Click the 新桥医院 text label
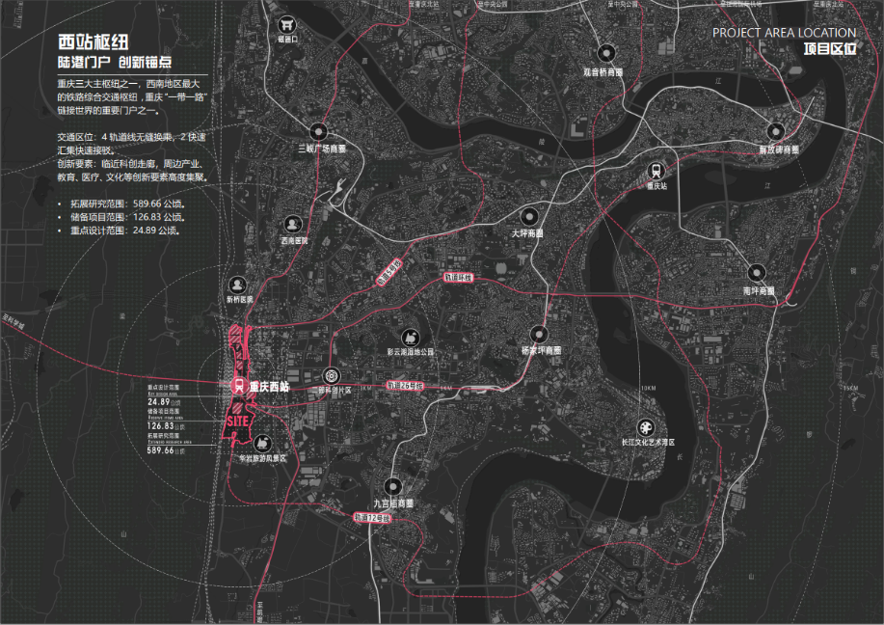 240,300
